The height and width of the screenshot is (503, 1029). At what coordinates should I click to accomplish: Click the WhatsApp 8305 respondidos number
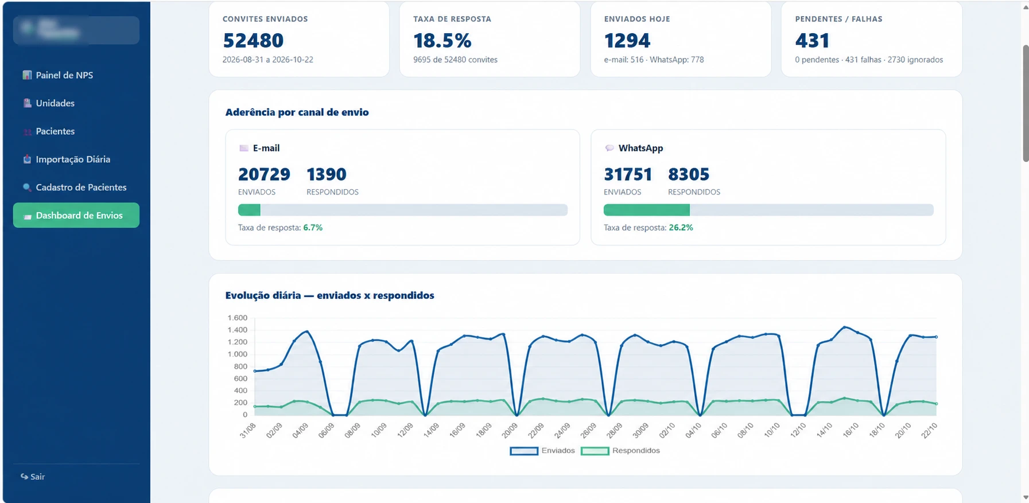pyautogui.click(x=689, y=174)
